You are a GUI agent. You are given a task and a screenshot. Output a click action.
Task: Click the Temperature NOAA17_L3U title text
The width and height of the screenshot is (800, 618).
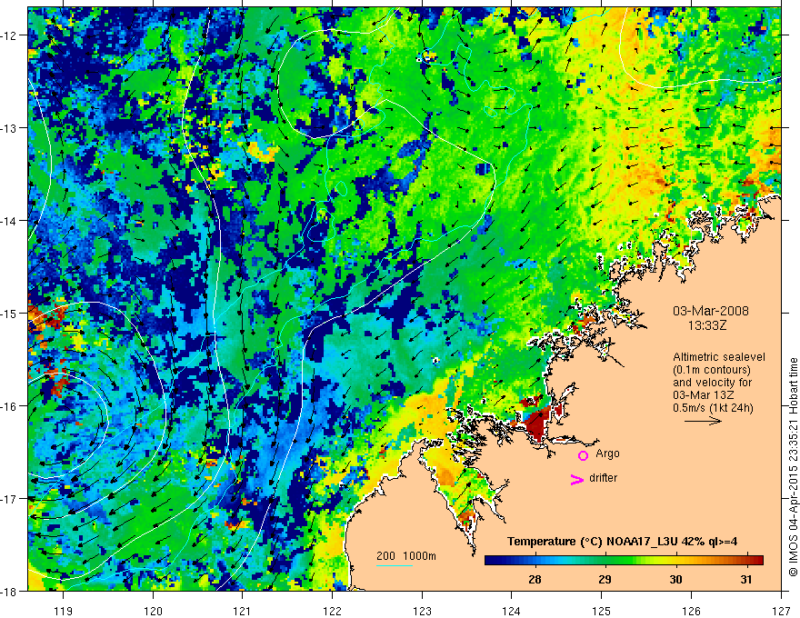pos(622,542)
